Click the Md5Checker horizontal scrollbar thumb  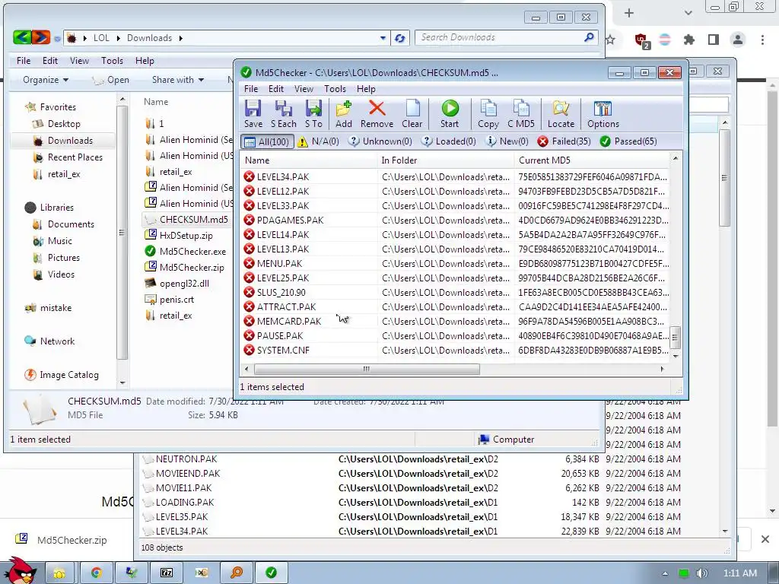tap(367, 369)
